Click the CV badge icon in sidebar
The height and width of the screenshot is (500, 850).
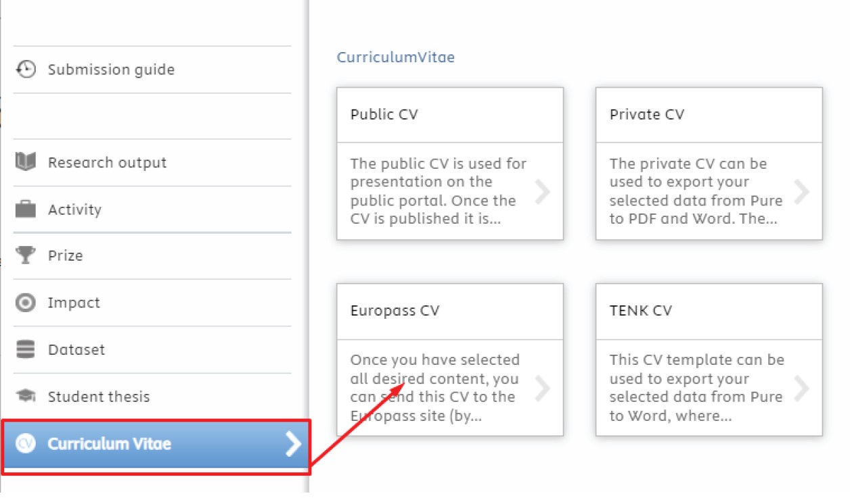26,444
